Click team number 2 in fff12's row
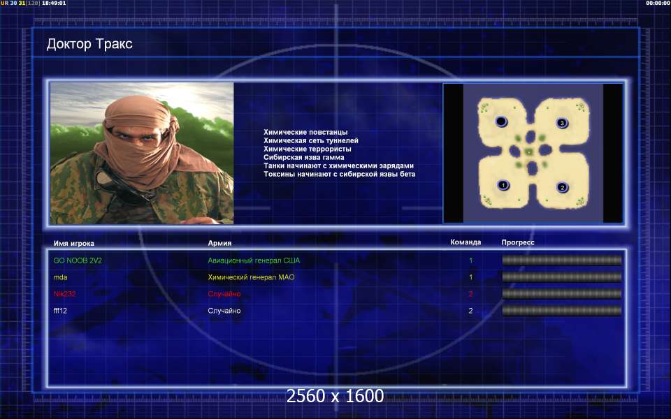Viewport: 671px width, 419px height. 470,311
